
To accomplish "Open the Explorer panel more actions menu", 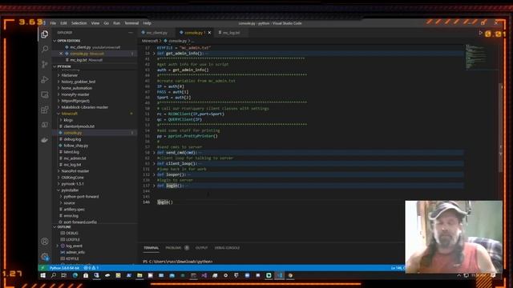I will (x=131, y=33).
